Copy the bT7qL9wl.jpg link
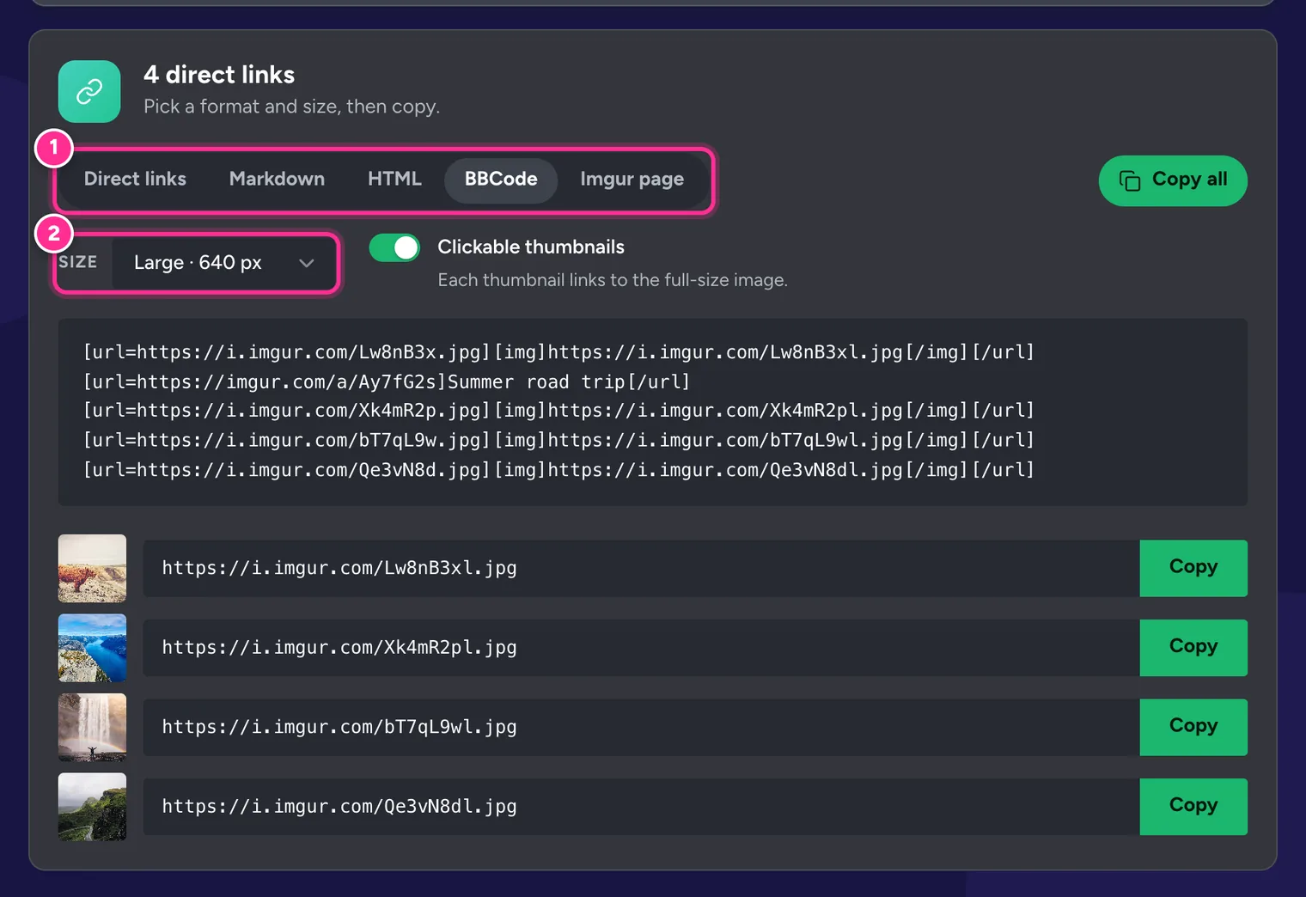Screen dimensions: 1306x897 click(1193, 727)
